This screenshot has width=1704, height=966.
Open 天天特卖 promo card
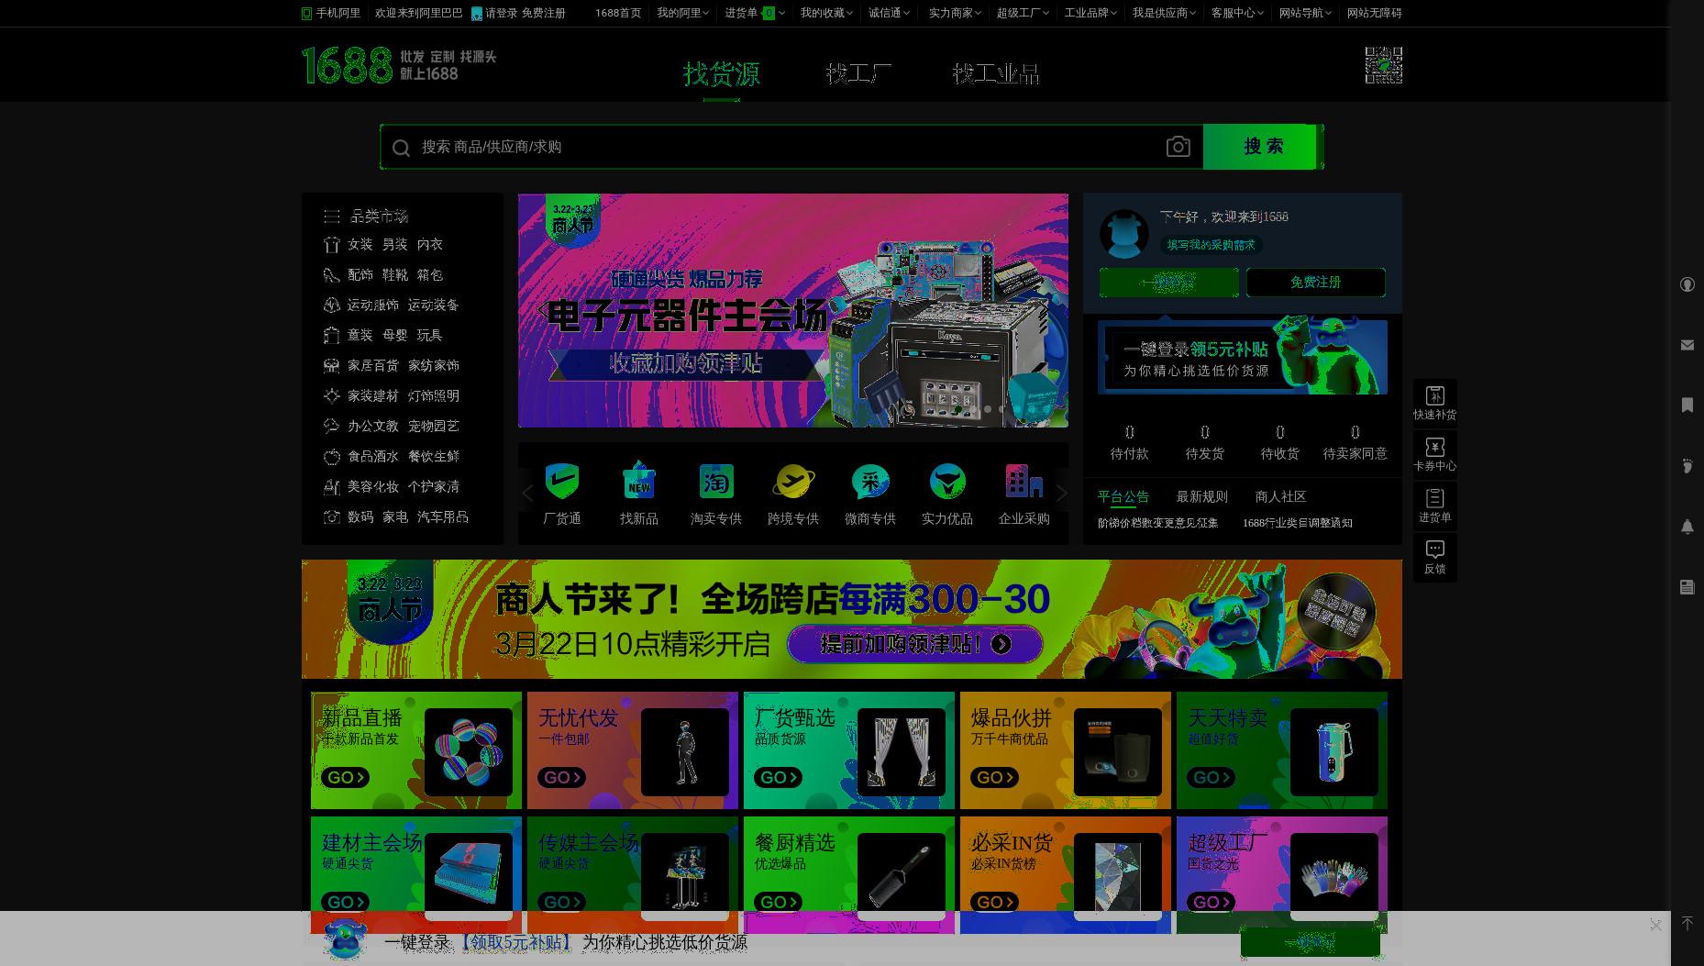click(x=1281, y=750)
